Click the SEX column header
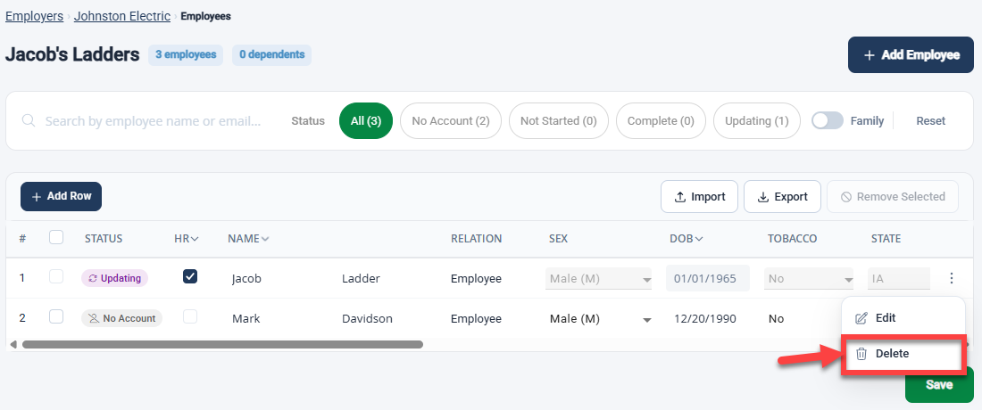 559,239
